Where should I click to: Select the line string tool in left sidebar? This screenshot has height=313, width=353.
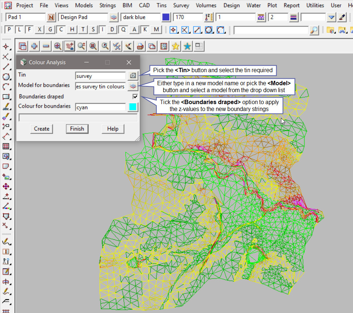coord(6,67)
